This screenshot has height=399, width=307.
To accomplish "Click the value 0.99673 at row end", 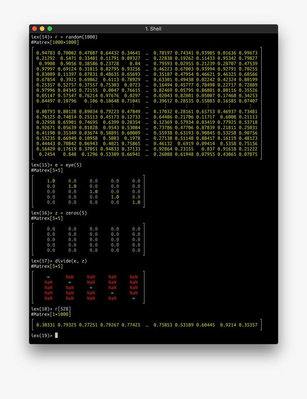I will click(248, 53).
